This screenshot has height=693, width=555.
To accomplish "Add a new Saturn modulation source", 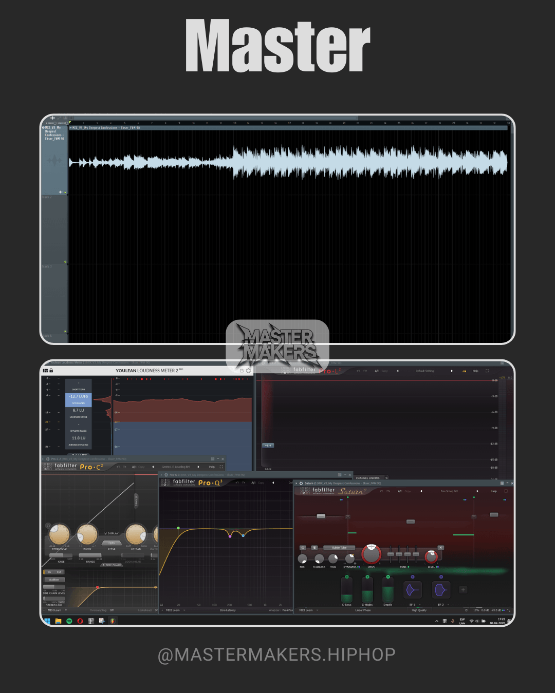I will coord(463,590).
